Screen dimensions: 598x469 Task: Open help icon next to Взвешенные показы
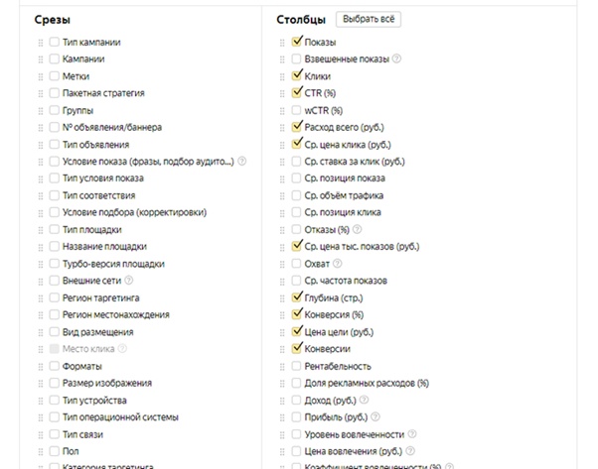tap(396, 59)
